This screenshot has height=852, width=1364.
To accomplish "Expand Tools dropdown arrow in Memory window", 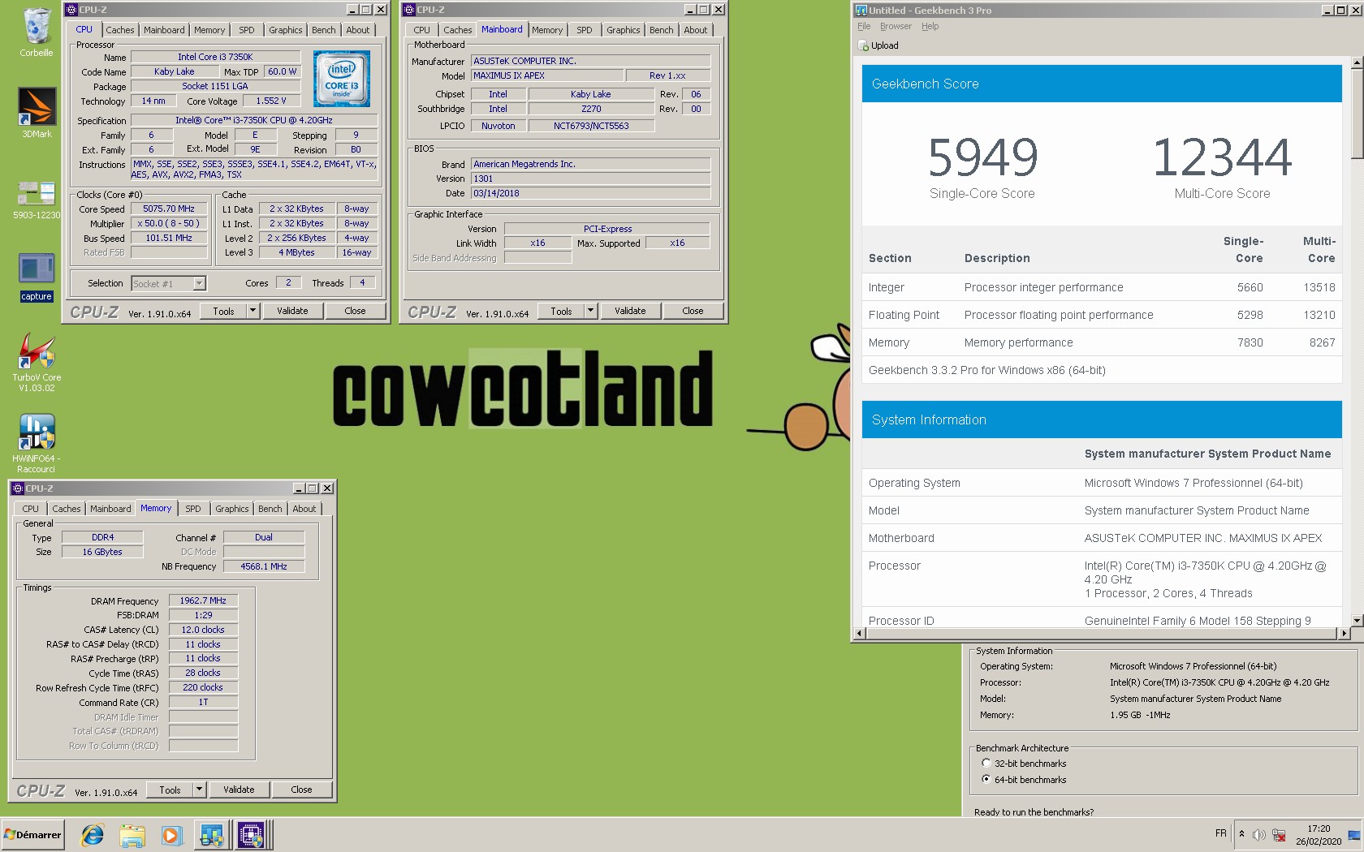I will pos(199,790).
